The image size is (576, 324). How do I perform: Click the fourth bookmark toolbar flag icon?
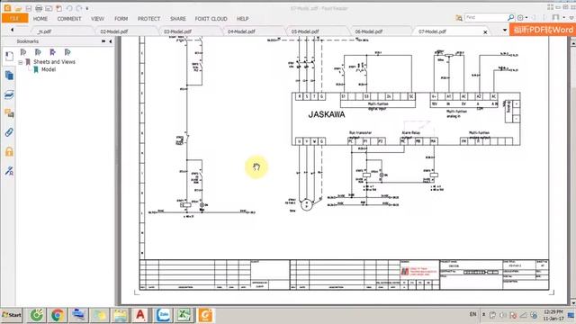[x=67, y=52]
